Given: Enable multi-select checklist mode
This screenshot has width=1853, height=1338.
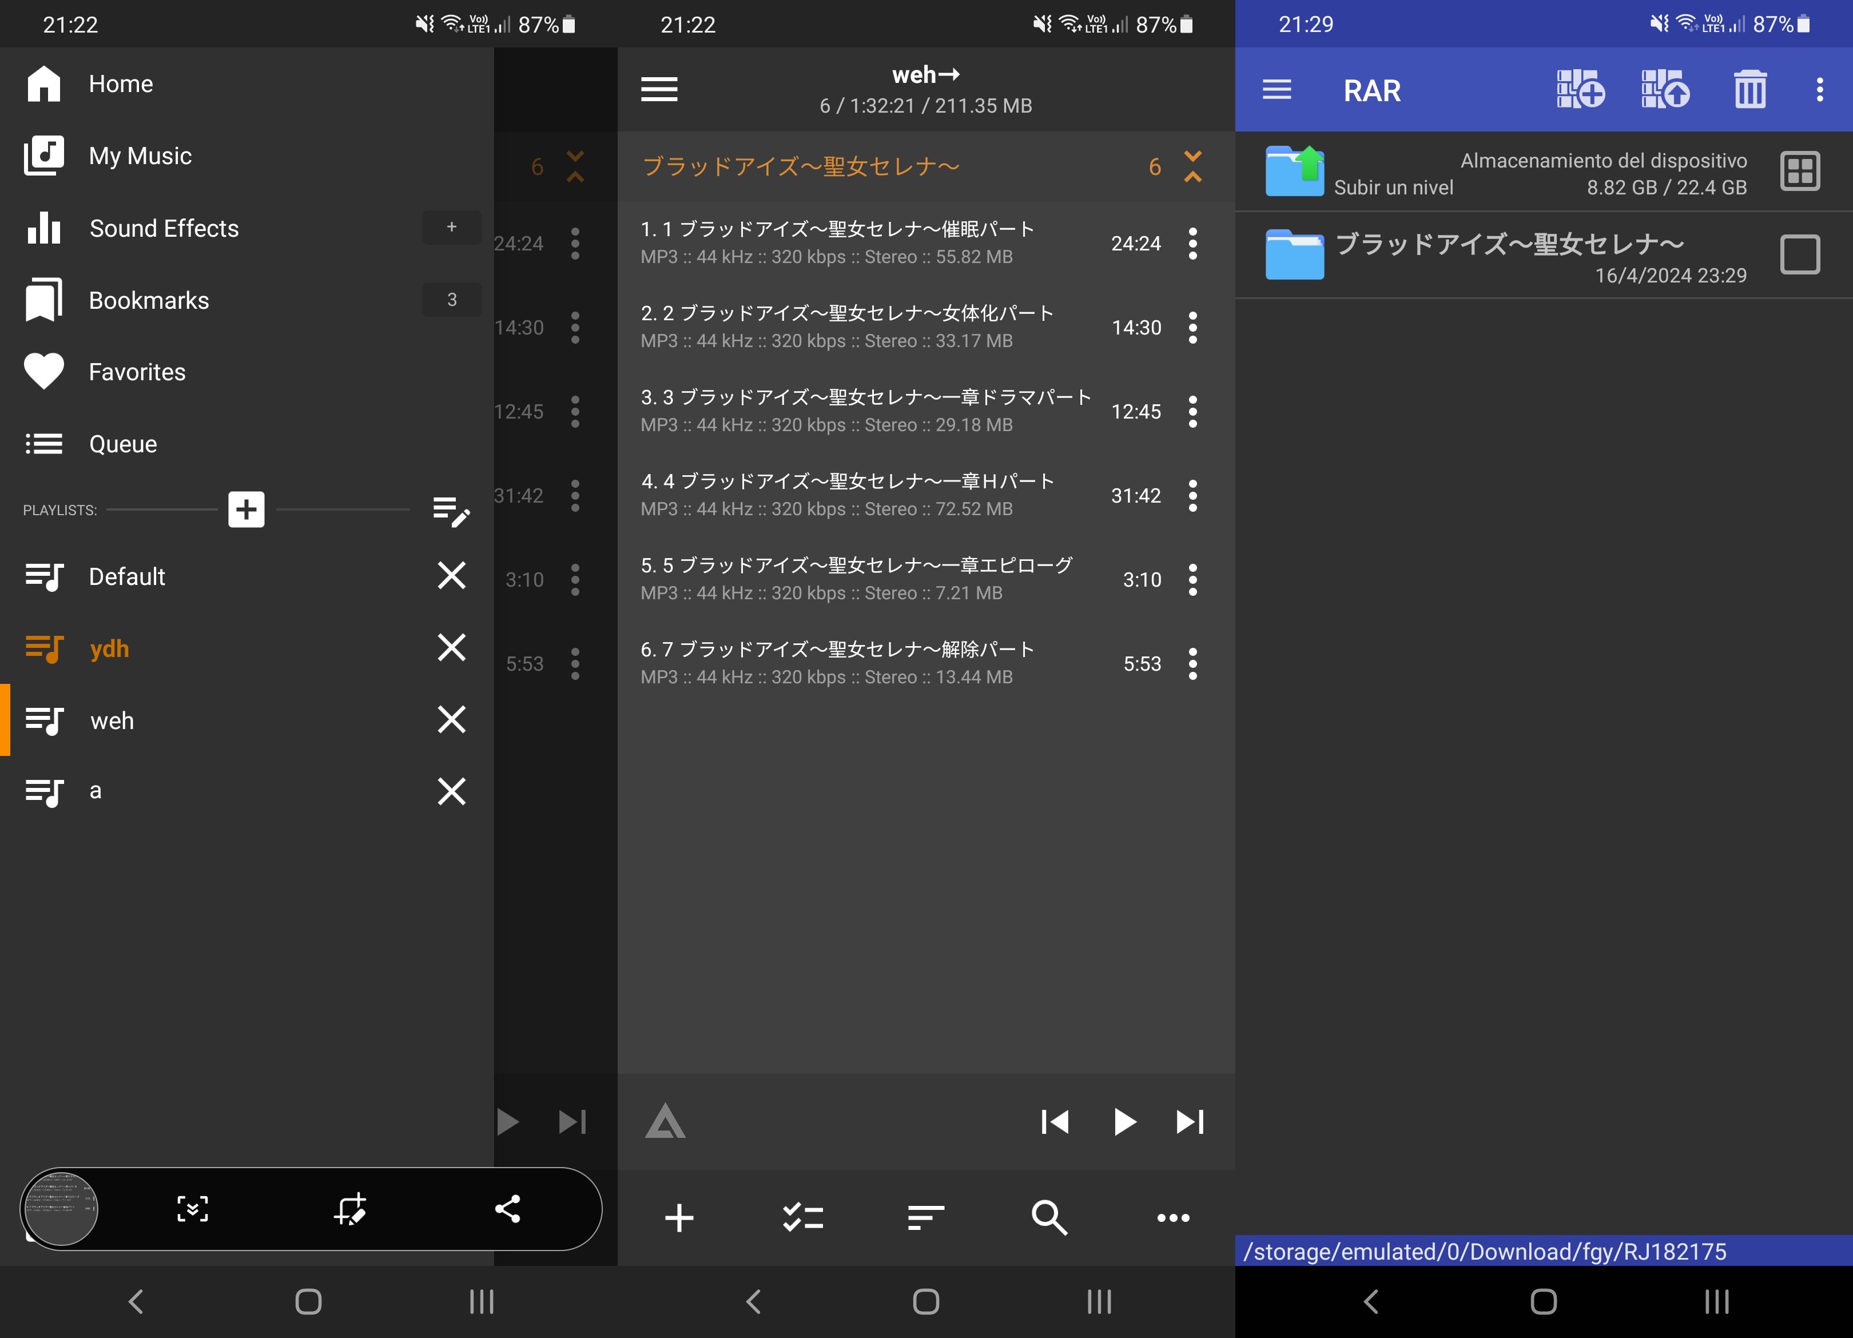Looking at the screenshot, I should [803, 1218].
